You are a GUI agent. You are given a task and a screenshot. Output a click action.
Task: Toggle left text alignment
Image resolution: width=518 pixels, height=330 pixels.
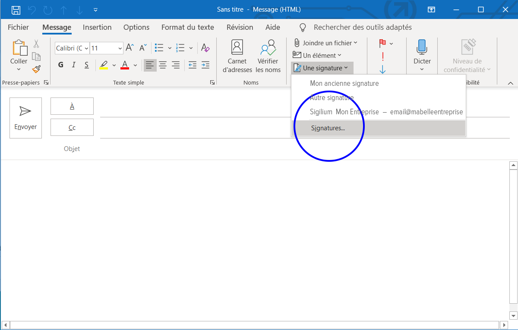click(x=150, y=65)
